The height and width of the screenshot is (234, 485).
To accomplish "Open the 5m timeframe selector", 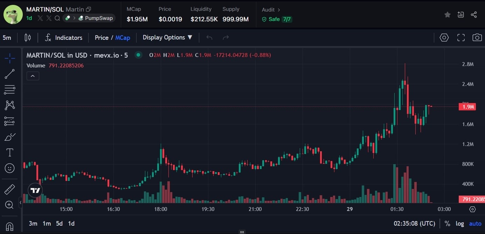I will tap(7, 38).
